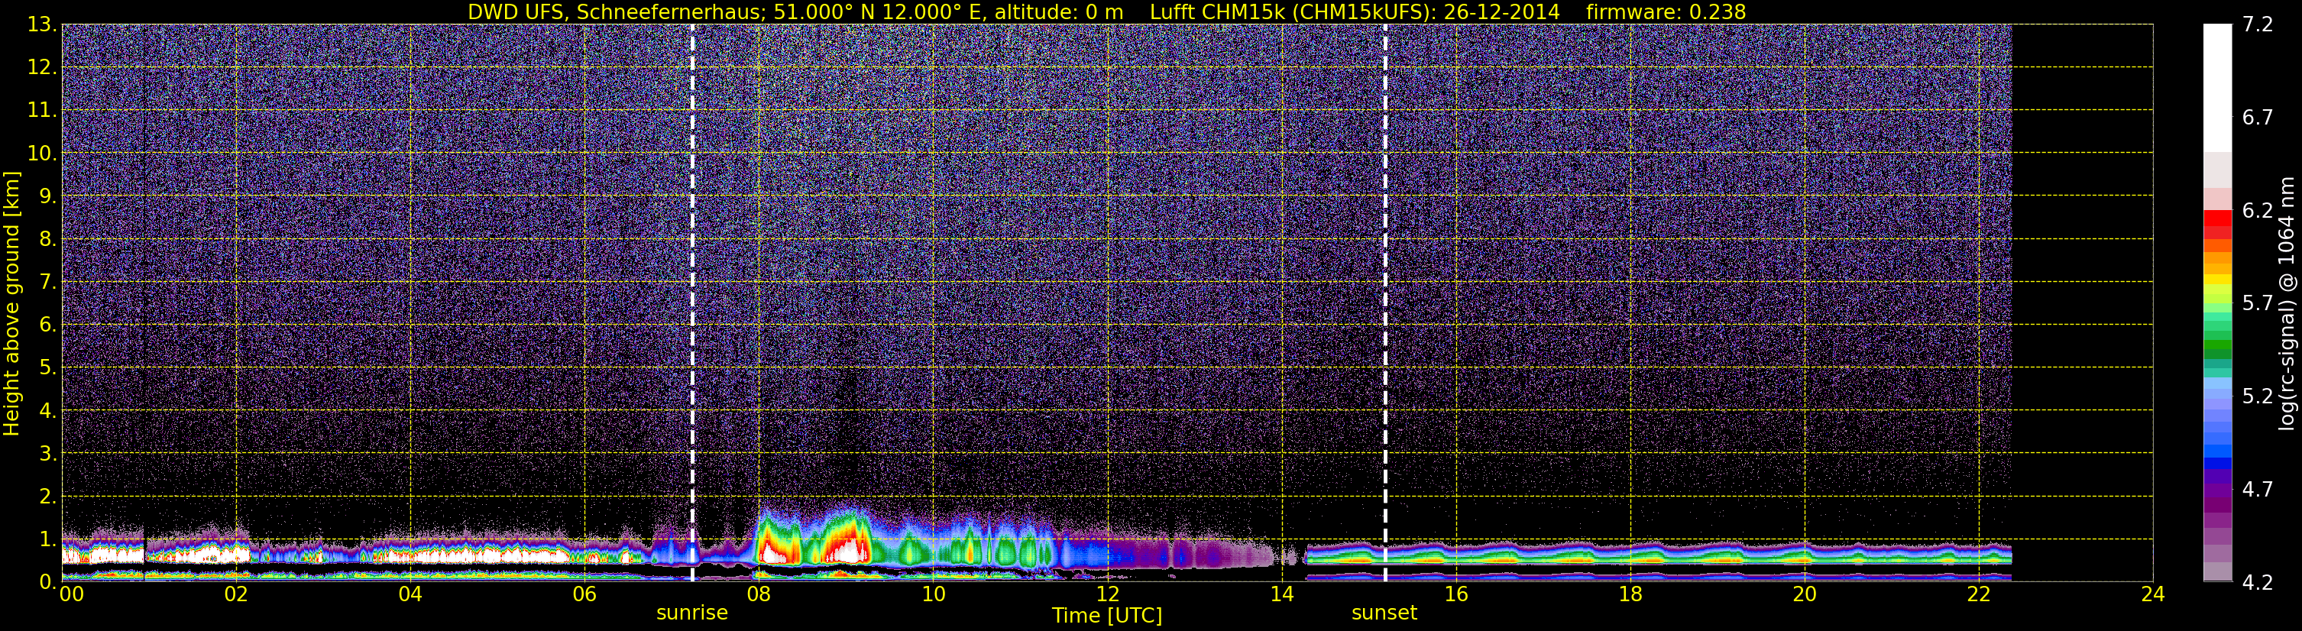Select the sunset label below axis
This screenshot has height=631, width=2302.
(x=1384, y=613)
